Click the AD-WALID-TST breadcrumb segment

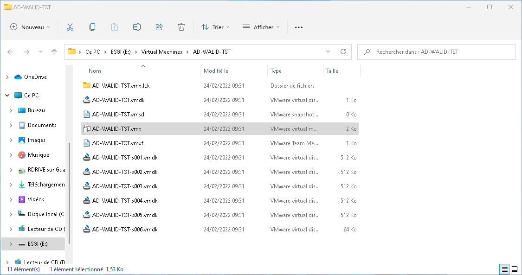click(x=212, y=52)
